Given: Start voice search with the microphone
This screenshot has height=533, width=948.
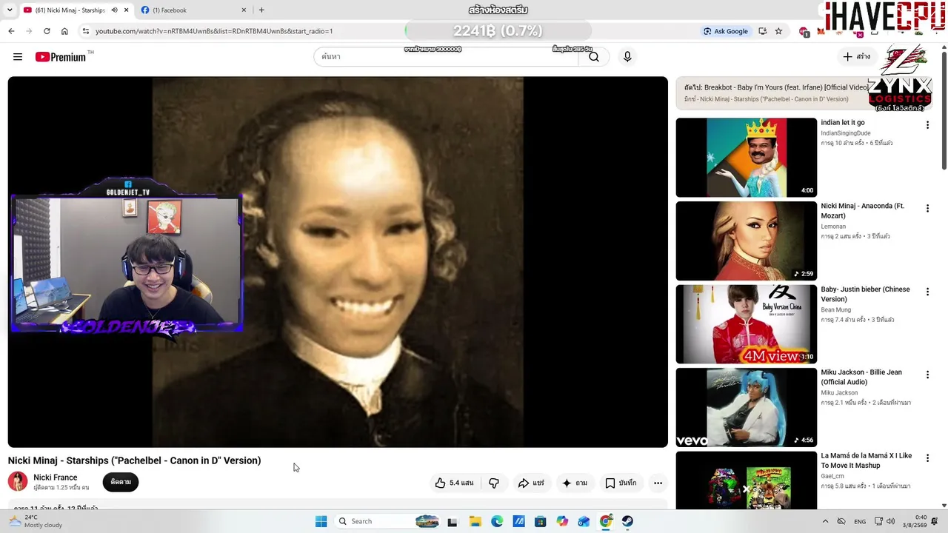Looking at the screenshot, I should (x=627, y=57).
